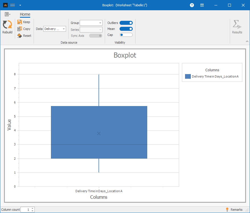Turn off the Mean toggle

tap(126, 29)
